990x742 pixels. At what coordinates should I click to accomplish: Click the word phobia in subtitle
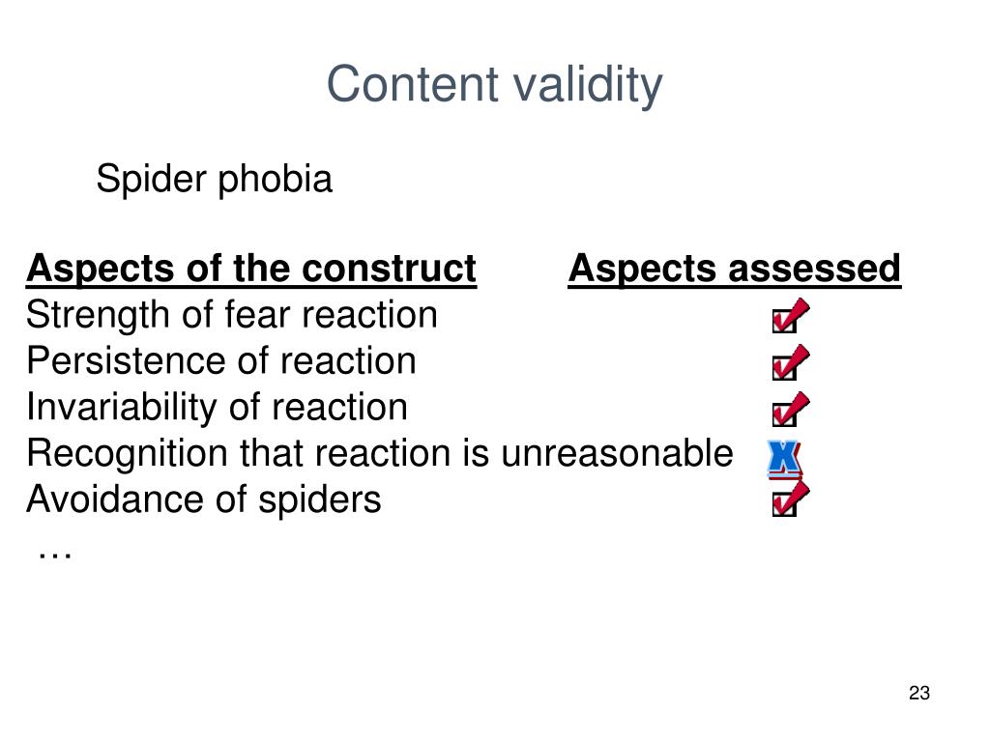[x=275, y=179]
